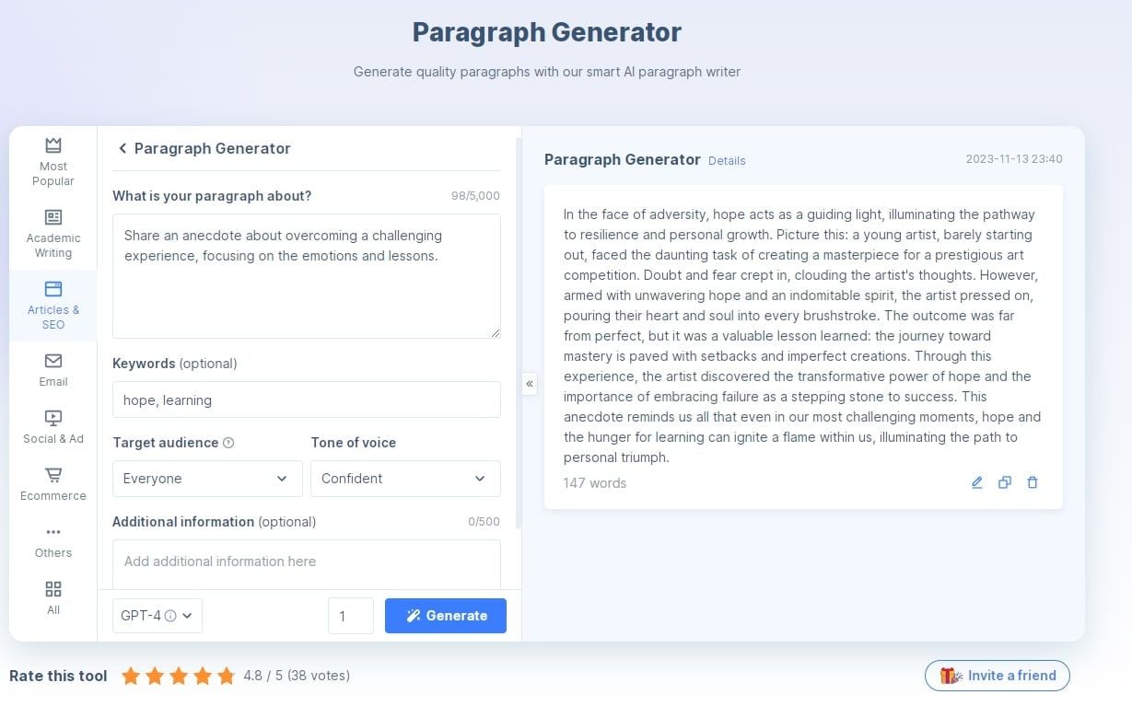Screen dimensions: 1132x706
Task: Go back using Paragraph Generator back arrow
Action: click(122, 148)
